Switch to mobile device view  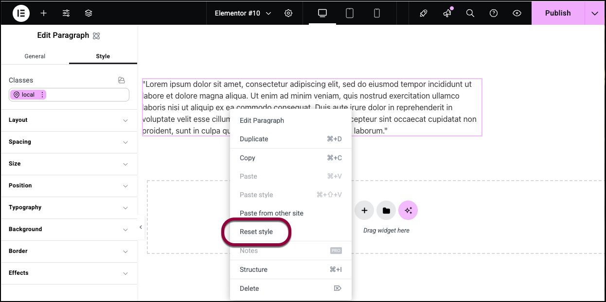tap(376, 13)
